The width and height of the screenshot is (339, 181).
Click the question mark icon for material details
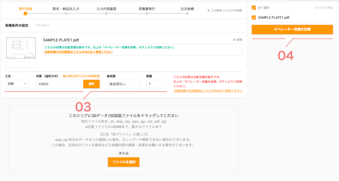[x=64, y=76]
